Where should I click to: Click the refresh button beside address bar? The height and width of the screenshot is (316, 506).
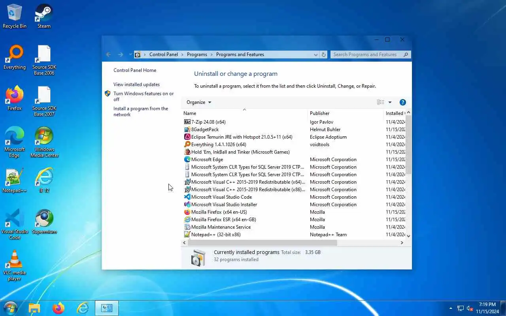(x=324, y=55)
